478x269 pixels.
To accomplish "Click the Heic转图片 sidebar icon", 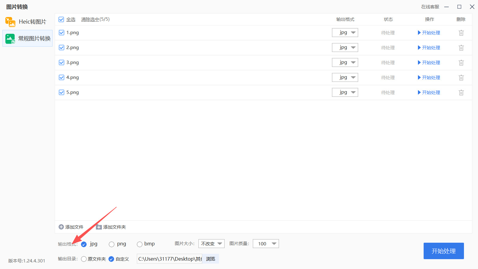I will [x=10, y=22].
